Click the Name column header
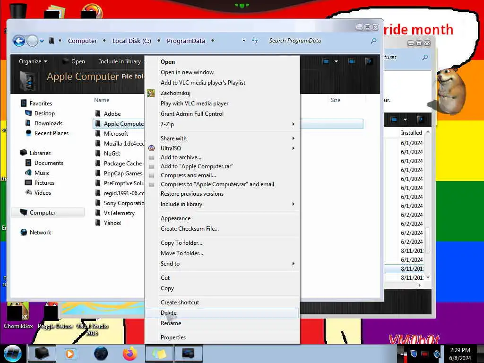 point(102,100)
